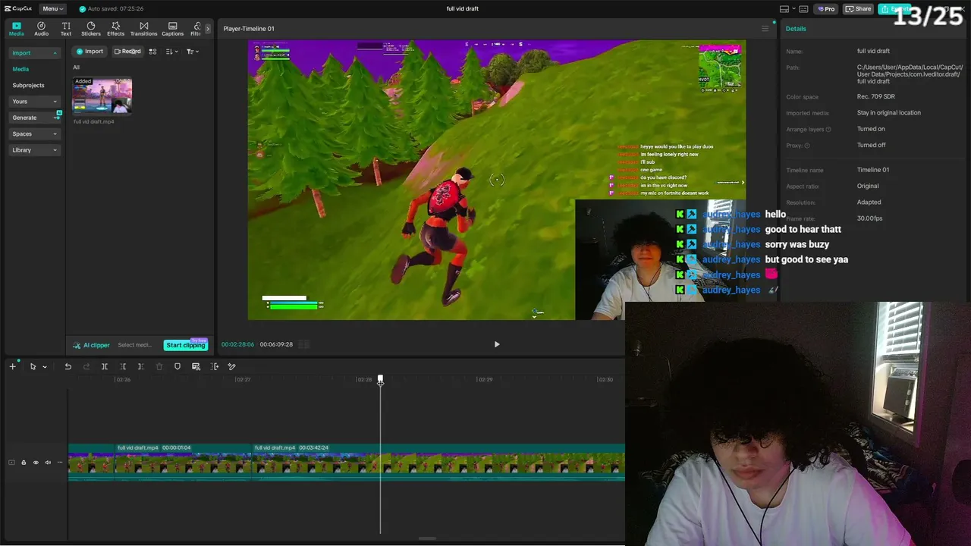Click the track cover icon beside the lock
This screenshot has width=971, height=546.
[x=11, y=463]
